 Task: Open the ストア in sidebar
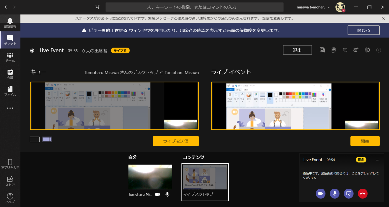(x=10, y=181)
